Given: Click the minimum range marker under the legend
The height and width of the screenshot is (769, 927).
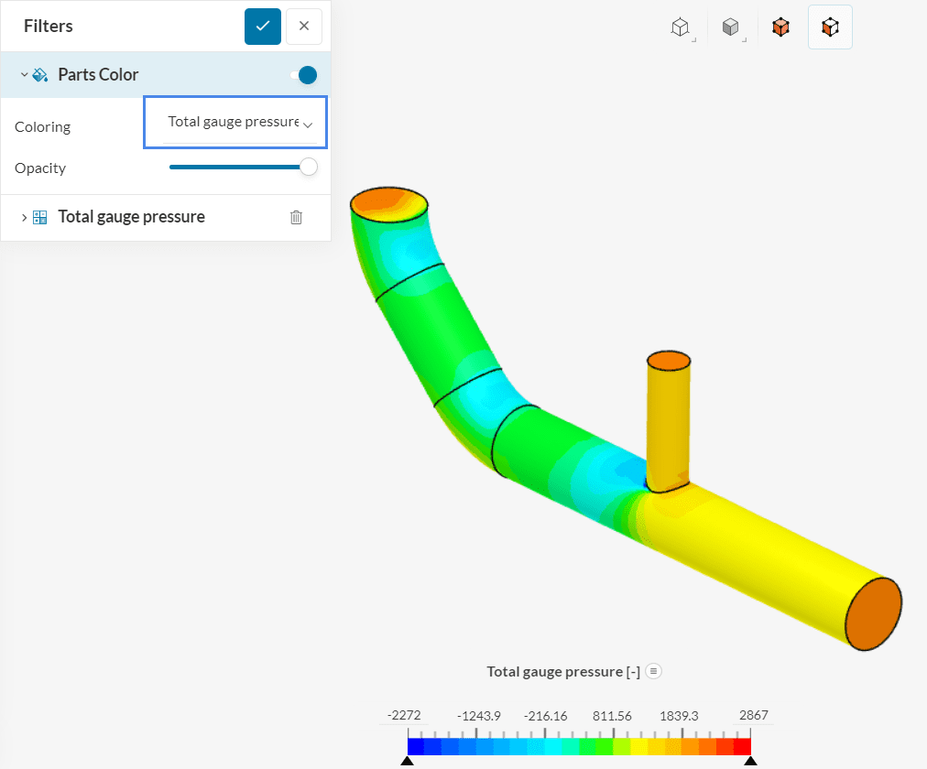Looking at the screenshot, I should (x=408, y=760).
